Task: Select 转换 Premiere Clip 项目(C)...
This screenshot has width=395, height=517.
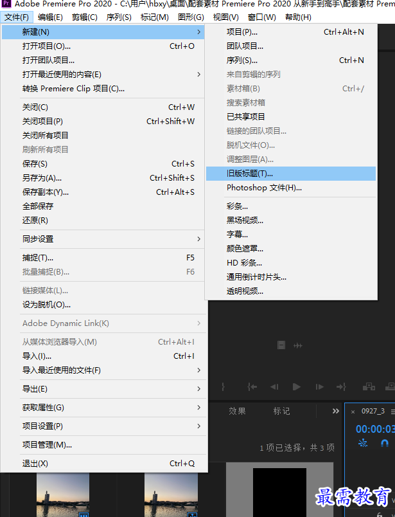Action: click(103, 89)
